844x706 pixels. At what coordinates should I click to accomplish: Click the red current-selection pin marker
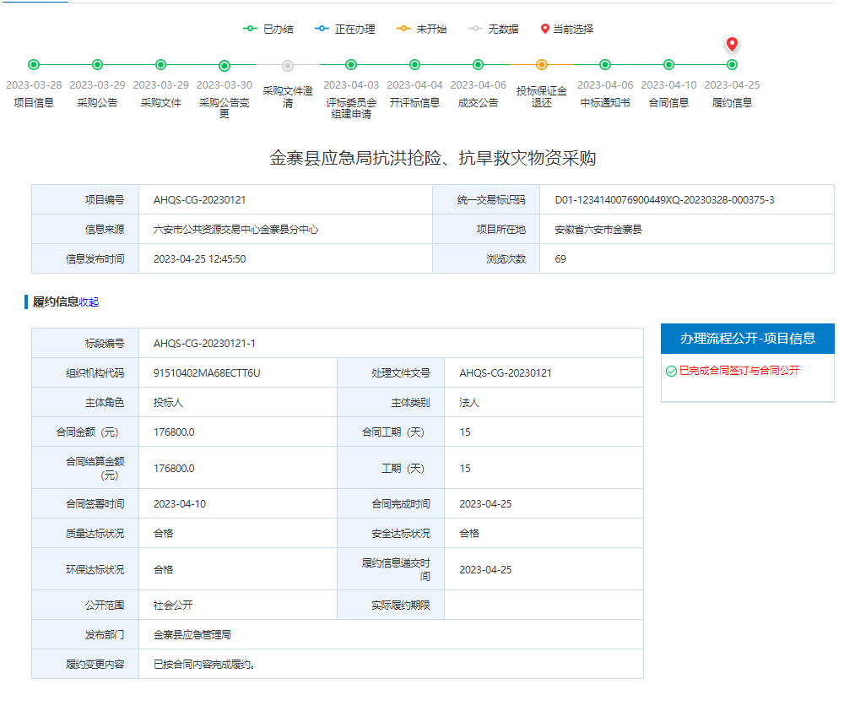point(732,44)
